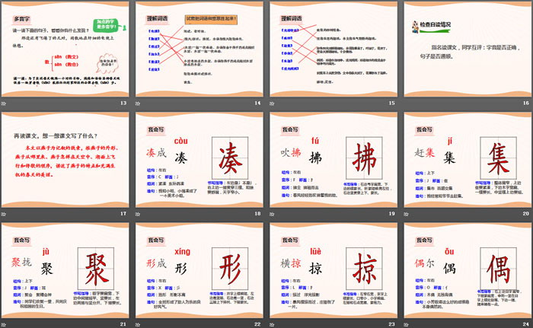Click the animation star icon under slide 24
The image size is (533, 328).
[406, 325]
